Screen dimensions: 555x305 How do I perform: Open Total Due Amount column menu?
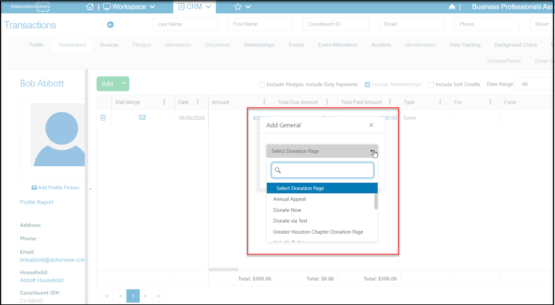[327, 102]
